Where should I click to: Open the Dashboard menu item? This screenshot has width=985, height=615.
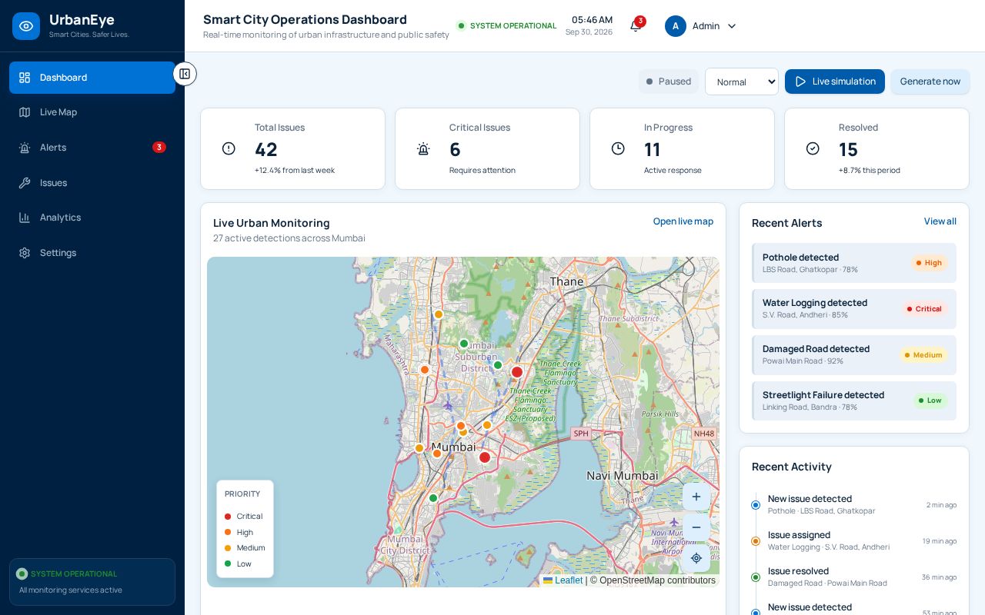(92, 78)
